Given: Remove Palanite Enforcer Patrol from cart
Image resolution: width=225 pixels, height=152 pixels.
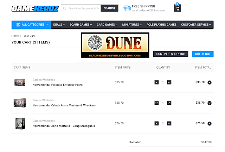Looking at the screenshot, I should click(210, 83).
